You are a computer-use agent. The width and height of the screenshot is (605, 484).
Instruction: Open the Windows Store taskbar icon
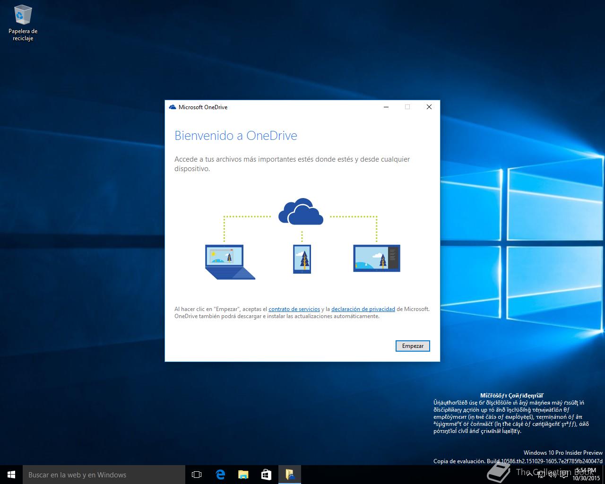click(x=266, y=475)
